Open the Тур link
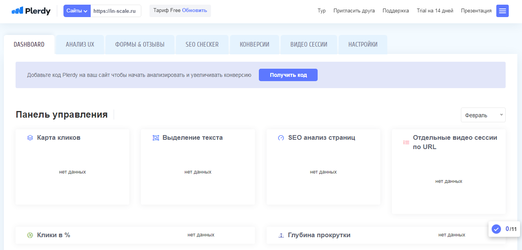 coord(322,11)
